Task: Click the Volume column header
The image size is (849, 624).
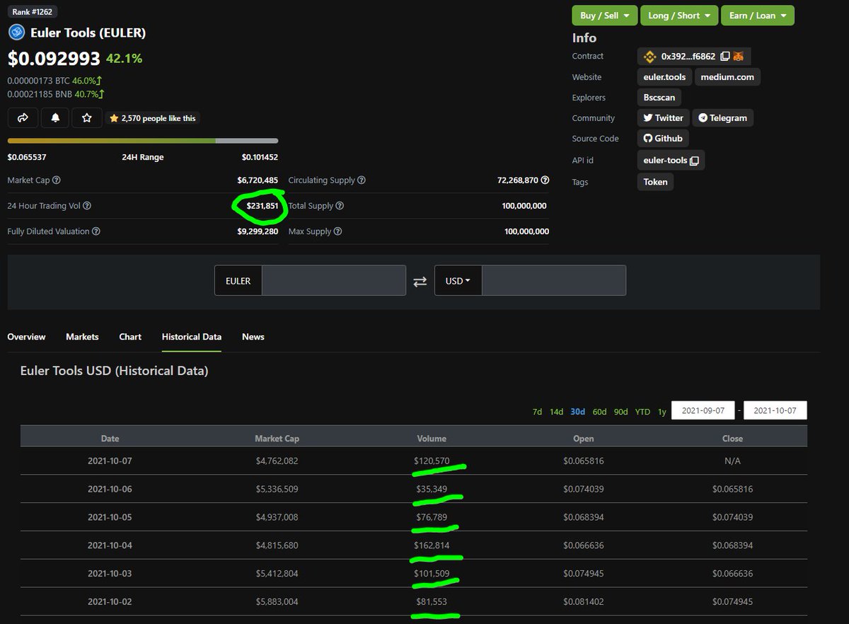Action: pyautogui.click(x=432, y=439)
